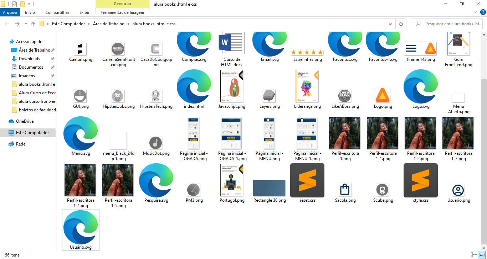487x259 pixels.
Task: Select the GUJ.png file icon
Action: pyautogui.click(x=81, y=96)
